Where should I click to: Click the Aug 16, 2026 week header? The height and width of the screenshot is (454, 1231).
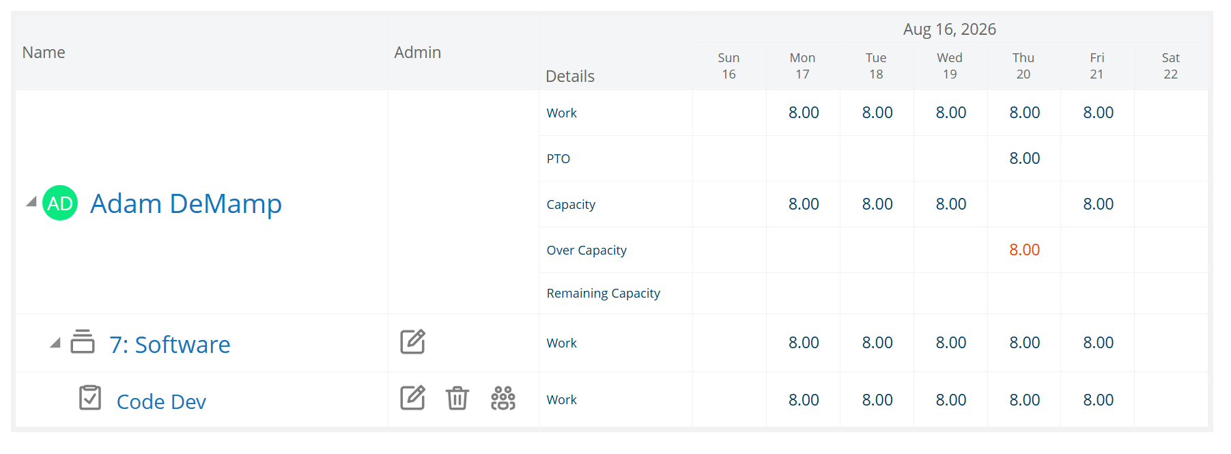[x=950, y=29]
